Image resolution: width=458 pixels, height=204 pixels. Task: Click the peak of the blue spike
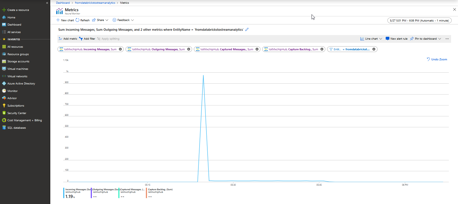203,76
